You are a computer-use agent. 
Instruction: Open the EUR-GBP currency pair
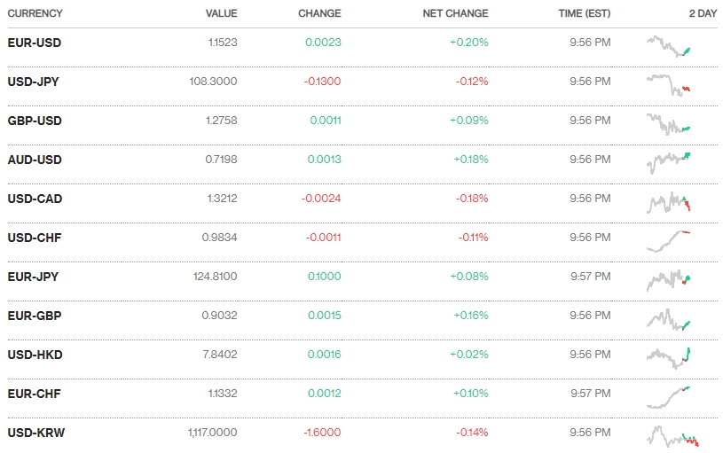(x=35, y=316)
